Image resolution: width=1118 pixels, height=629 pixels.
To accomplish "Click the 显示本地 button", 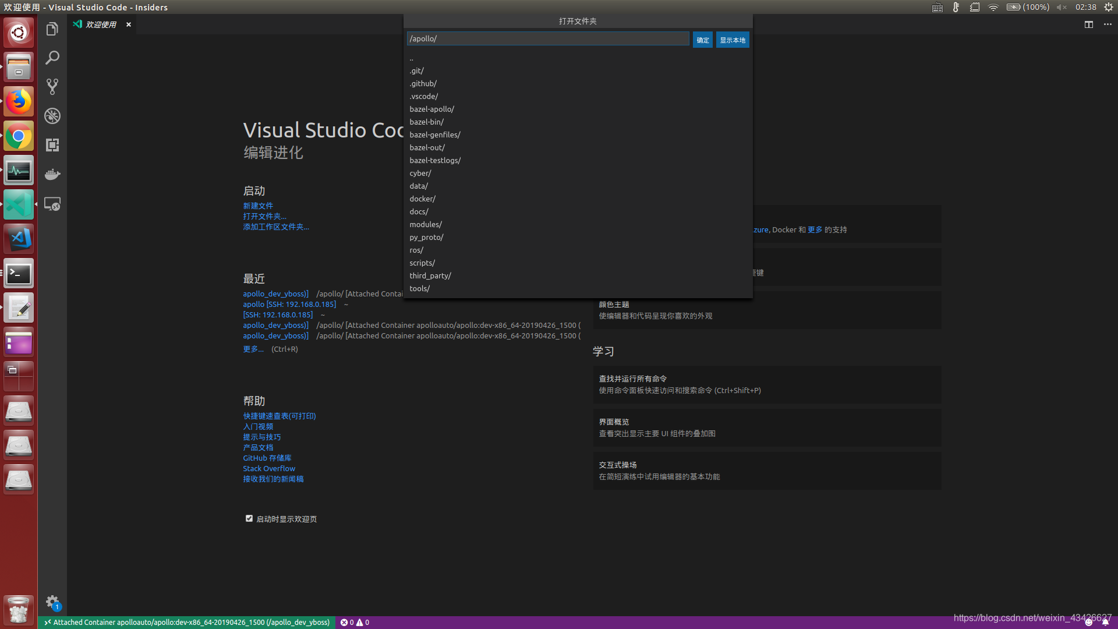I will (x=733, y=40).
